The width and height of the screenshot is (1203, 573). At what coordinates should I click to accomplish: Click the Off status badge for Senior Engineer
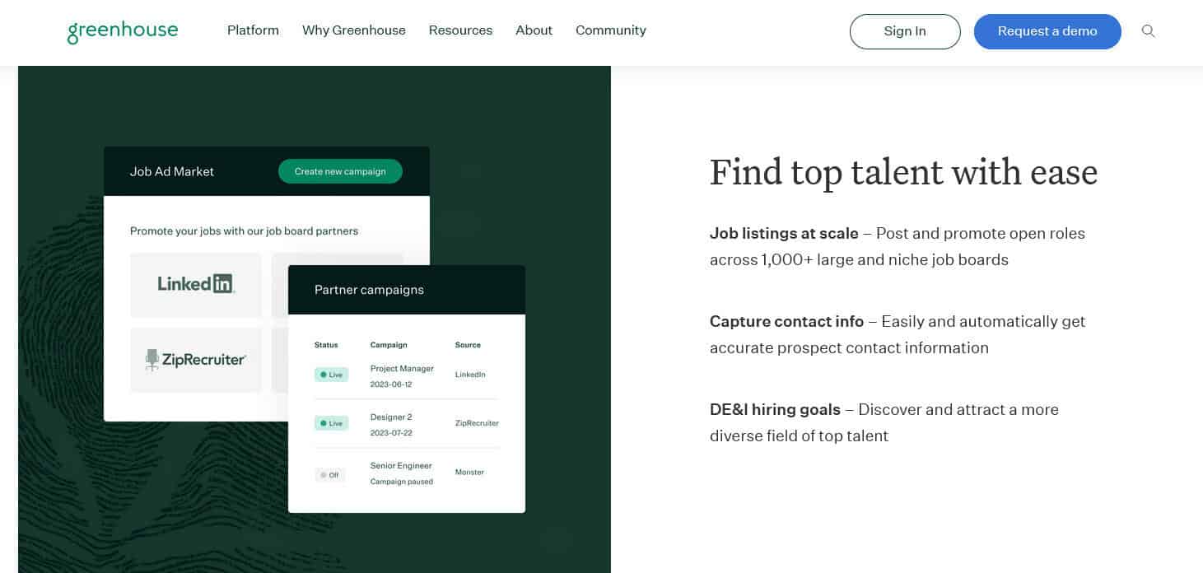tap(329, 475)
